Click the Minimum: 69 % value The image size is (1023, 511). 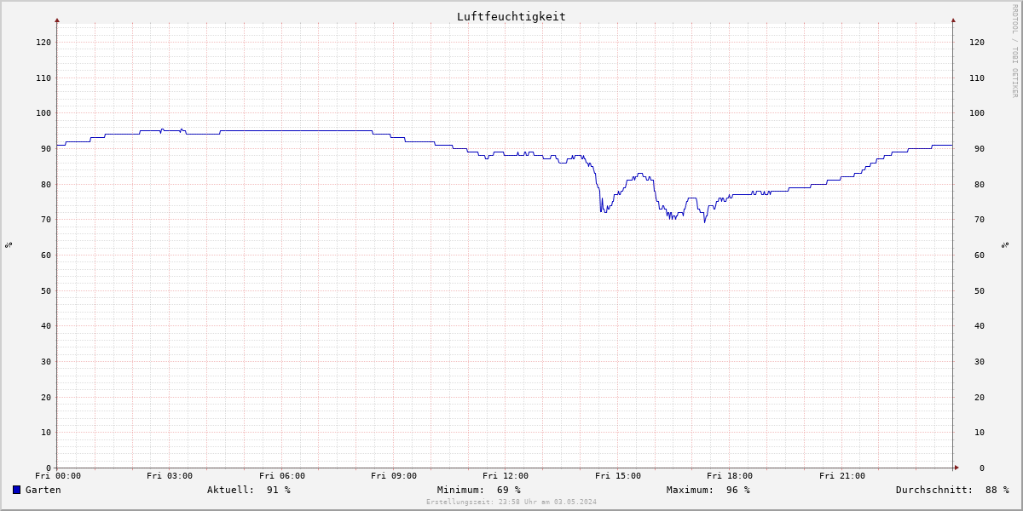[479, 490]
